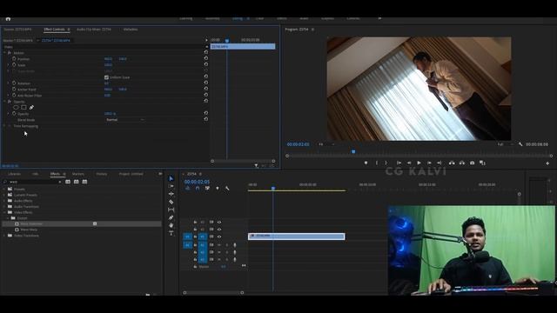Select the Pen tool in timeline toolbar
Viewport: 557px width, 313px height.
[171, 217]
